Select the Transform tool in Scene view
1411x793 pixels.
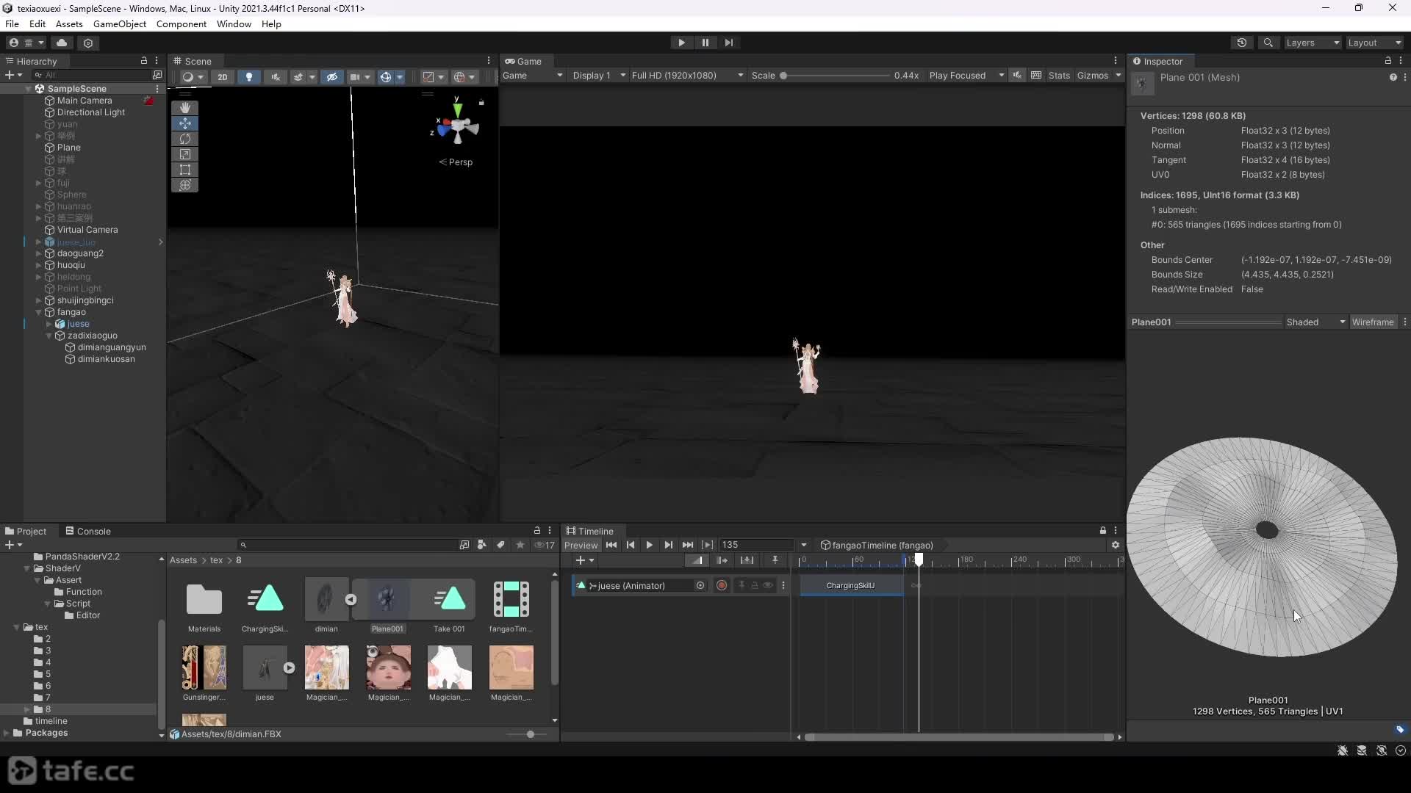184,185
